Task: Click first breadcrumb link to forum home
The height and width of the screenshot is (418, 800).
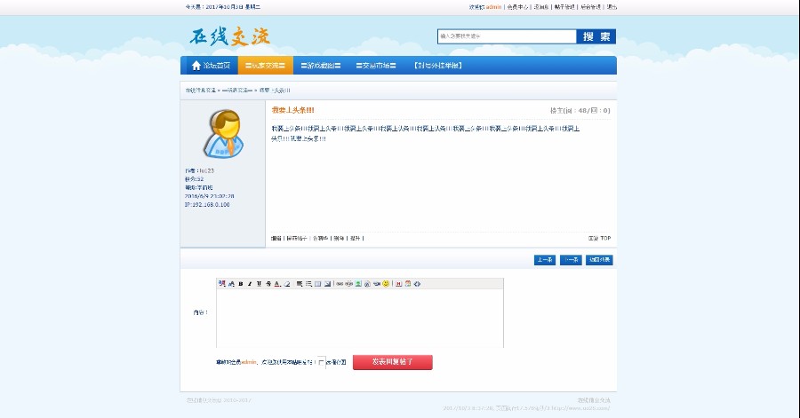Action: click(x=201, y=91)
